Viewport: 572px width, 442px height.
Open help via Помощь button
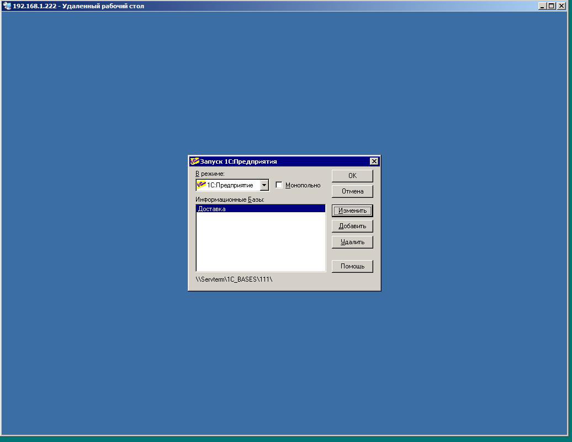pos(352,266)
